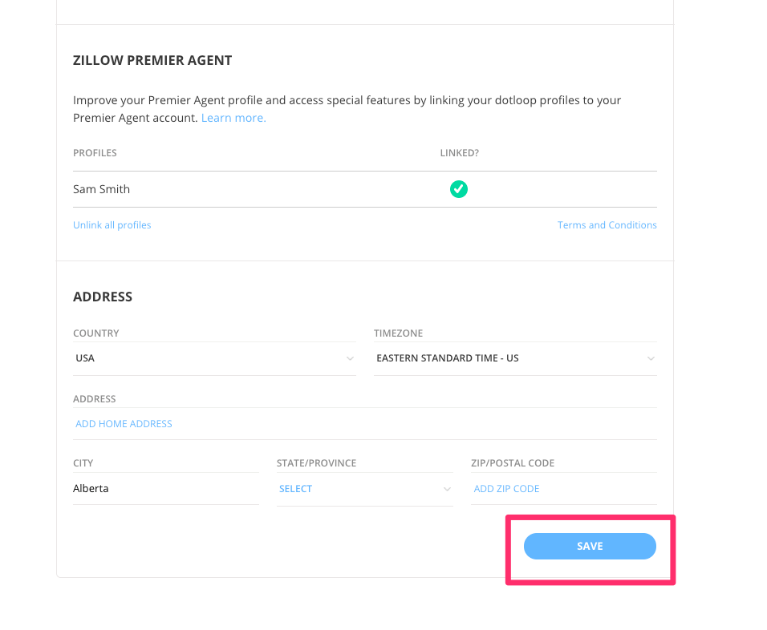Unlink all profiles
This screenshot has height=630, width=767.
point(112,225)
